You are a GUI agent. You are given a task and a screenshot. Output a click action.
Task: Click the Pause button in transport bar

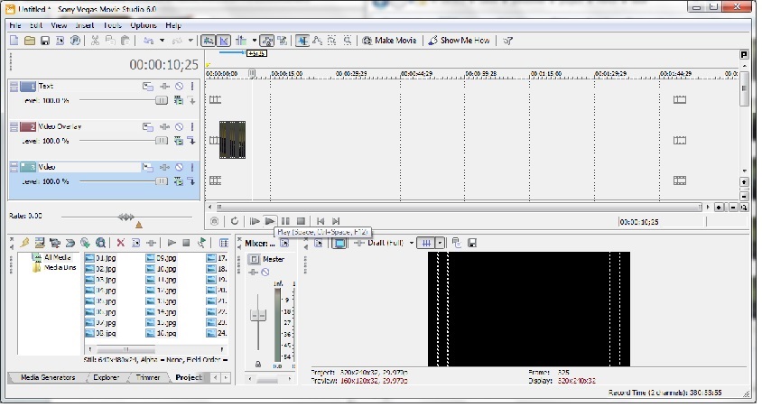point(285,222)
